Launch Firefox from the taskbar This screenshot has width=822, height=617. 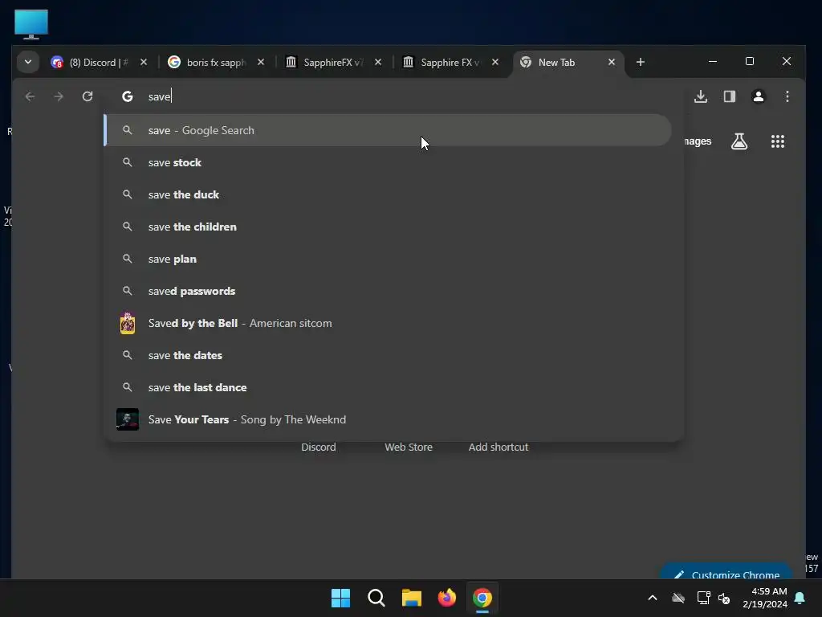click(447, 598)
